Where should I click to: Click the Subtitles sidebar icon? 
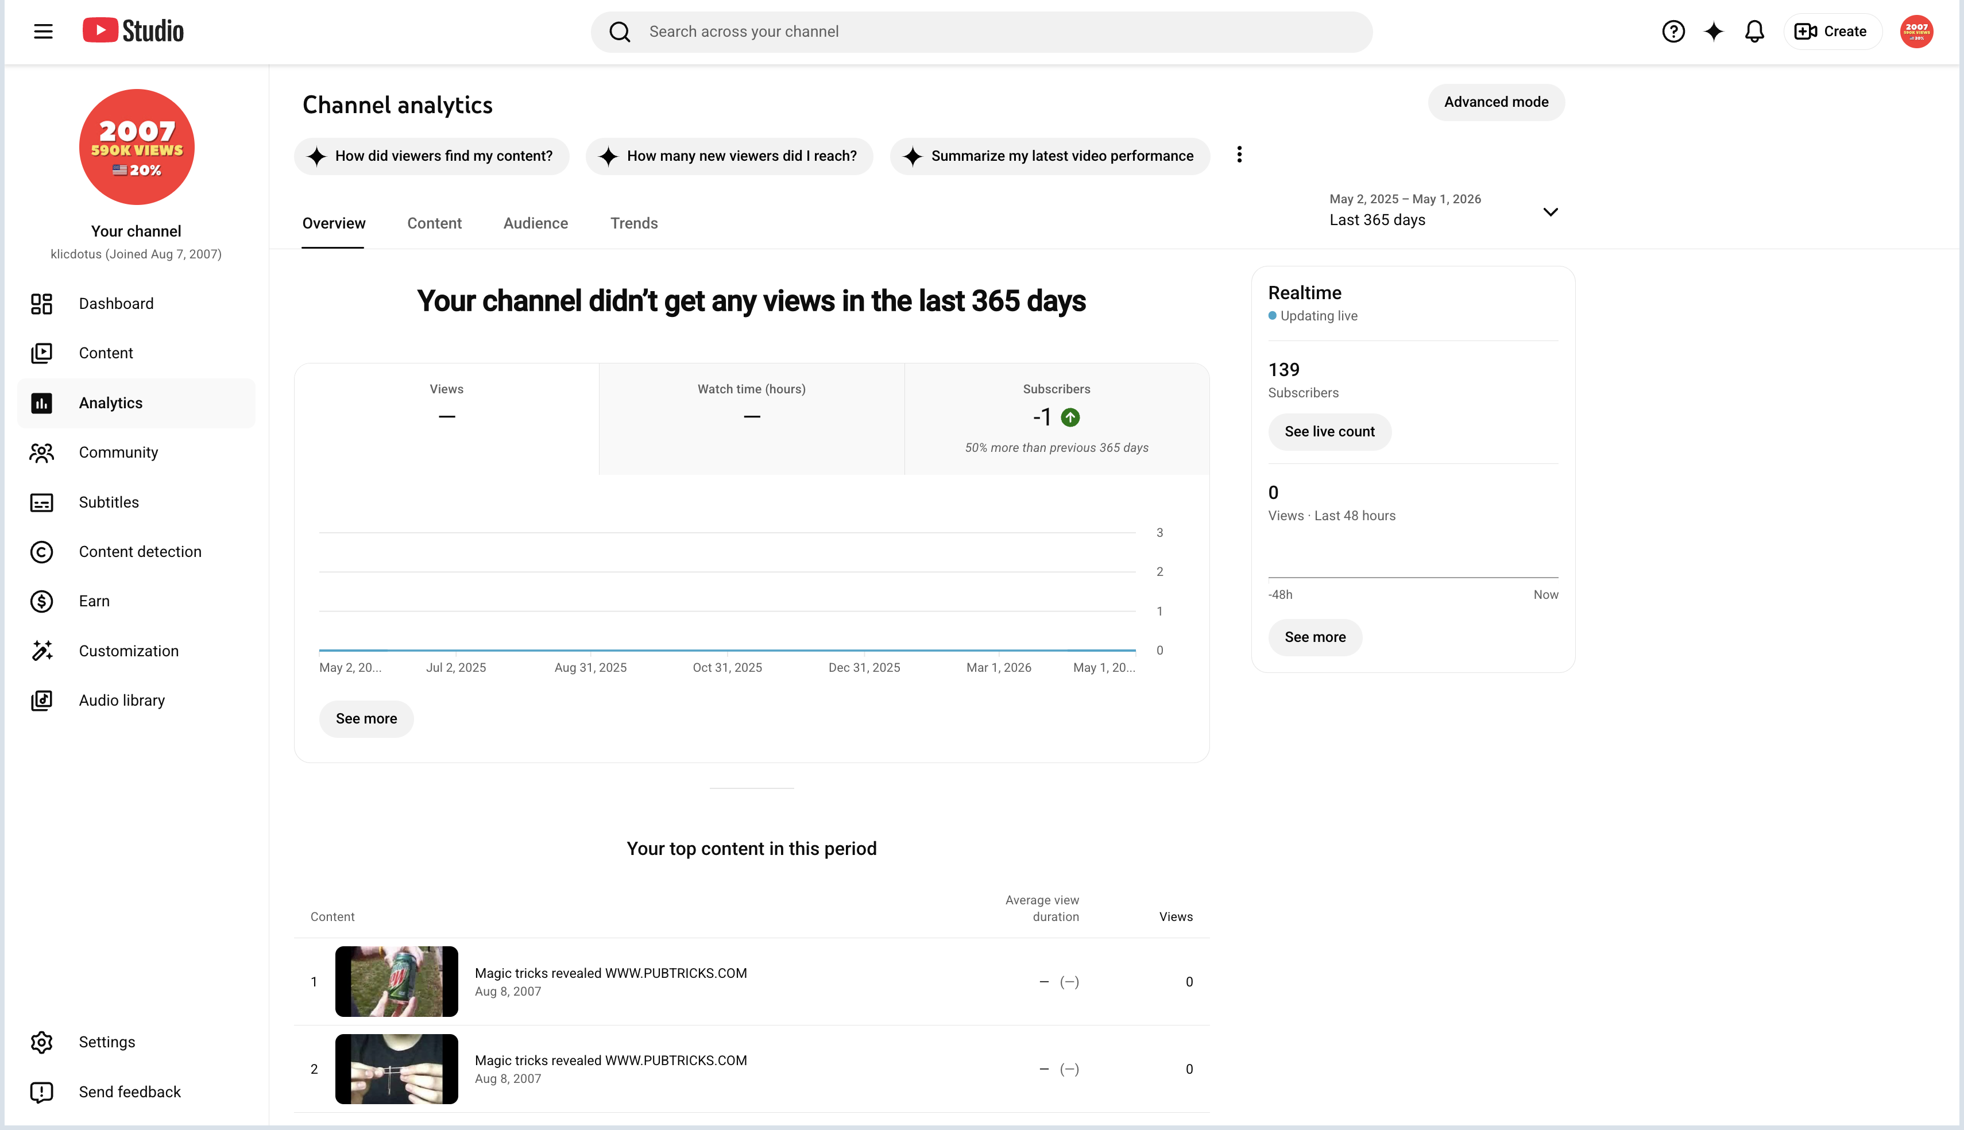click(42, 502)
